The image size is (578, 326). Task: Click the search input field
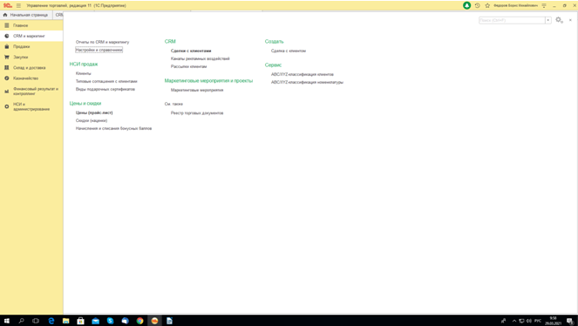click(x=512, y=20)
